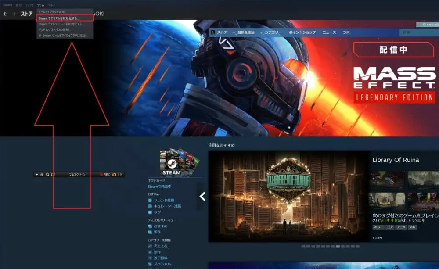Screen dimensions: 439x269
Task: Open the ゲーム menu in the menu bar
Action: tap(40, 4)
